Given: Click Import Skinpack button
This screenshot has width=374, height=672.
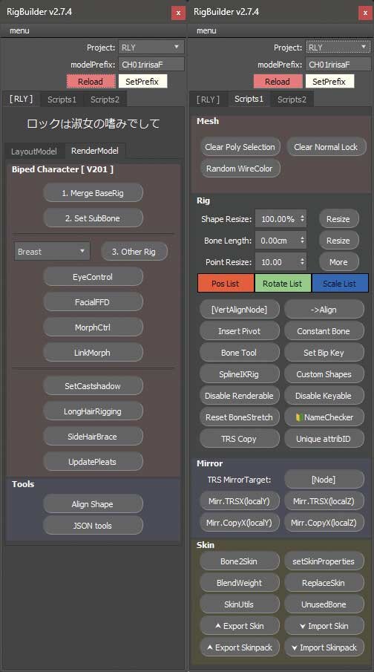Looking at the screenshot, I should coord(324,647).
